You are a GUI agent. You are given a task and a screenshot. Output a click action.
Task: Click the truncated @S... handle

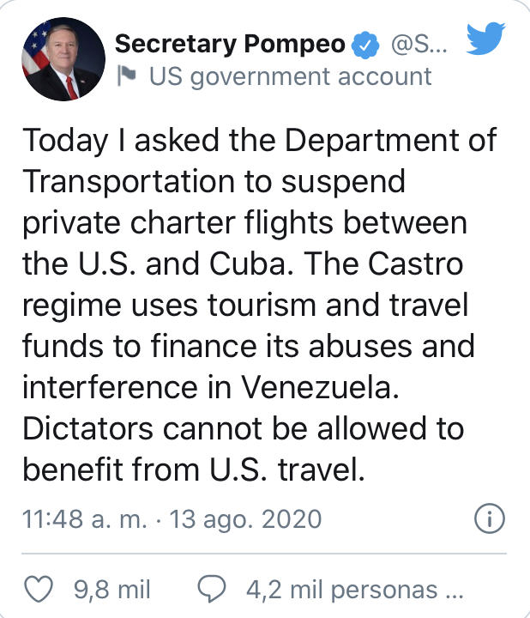point(419,45)
